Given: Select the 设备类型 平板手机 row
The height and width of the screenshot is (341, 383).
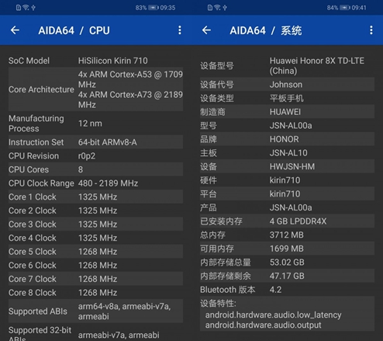Looking at the screenshot, I should tap(287, 98).
